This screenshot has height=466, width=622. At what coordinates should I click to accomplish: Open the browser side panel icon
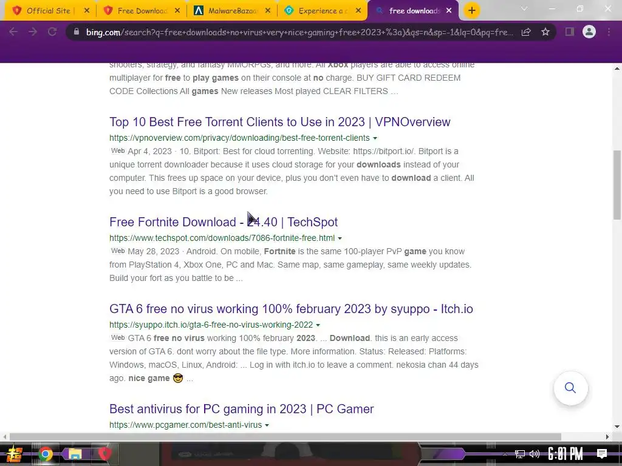570,32
